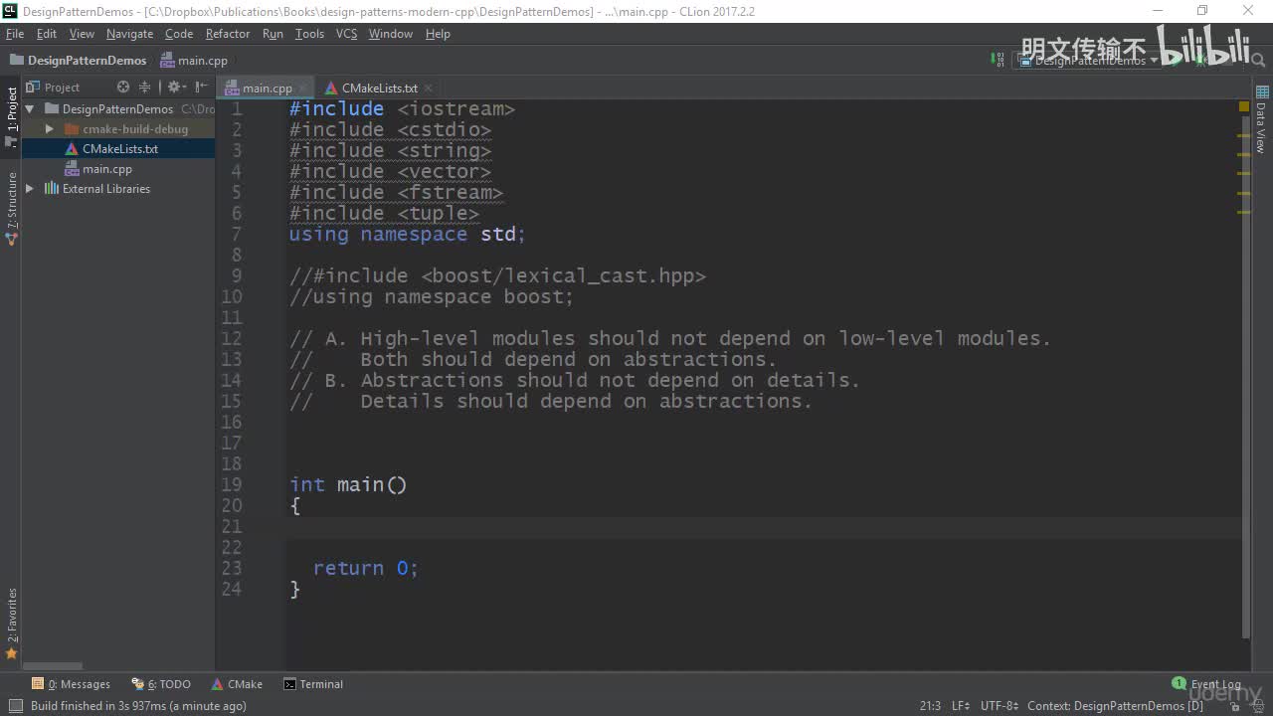Open the Window menu
This screenshot has width=1273, height=716.
[x=391, y=34]
